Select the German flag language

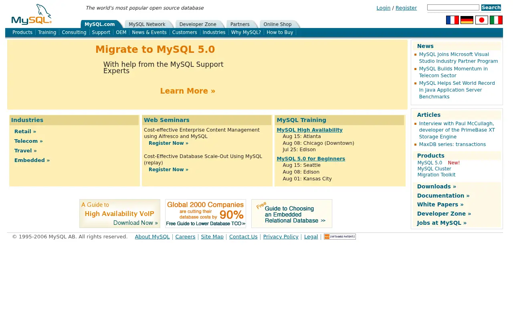467,20
